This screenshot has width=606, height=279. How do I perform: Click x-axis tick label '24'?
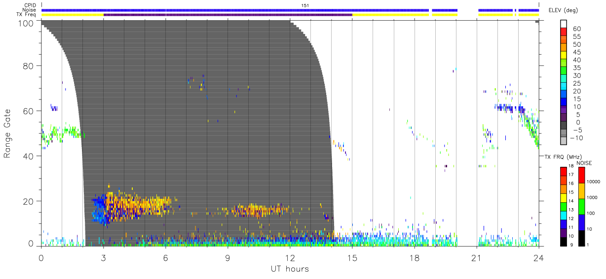click(x=538, y=258)
